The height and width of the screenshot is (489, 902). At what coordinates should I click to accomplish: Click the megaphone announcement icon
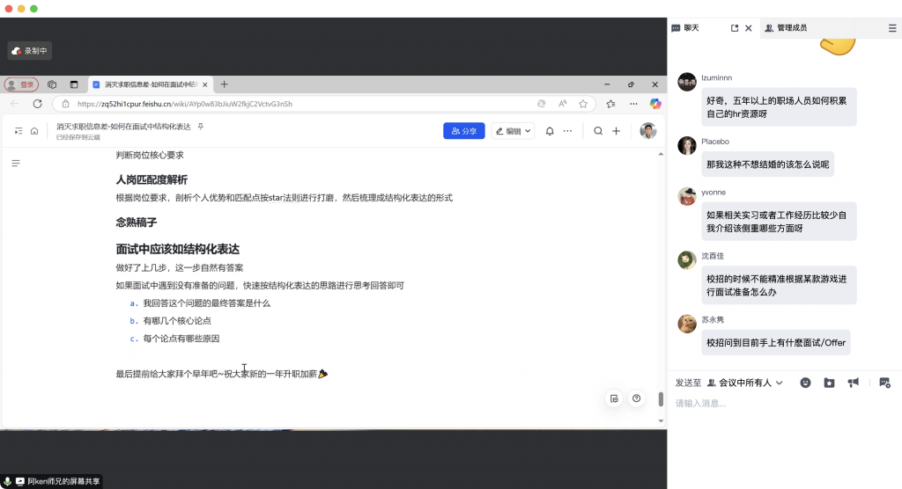pos(853,383)
